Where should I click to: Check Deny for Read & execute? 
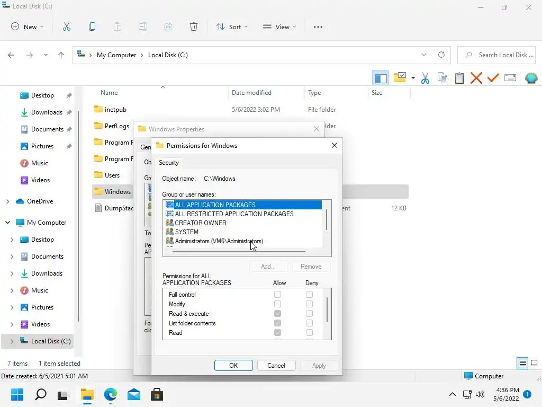(x=309, y=314)
